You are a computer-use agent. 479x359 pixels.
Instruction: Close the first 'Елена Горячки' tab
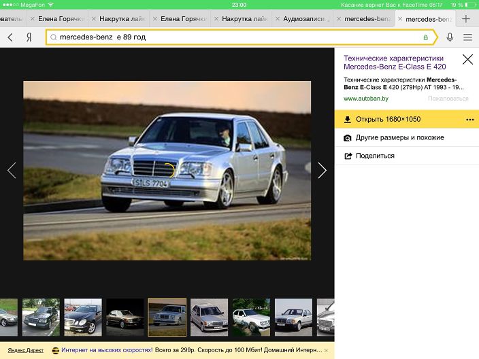click(x=33, y=19)
